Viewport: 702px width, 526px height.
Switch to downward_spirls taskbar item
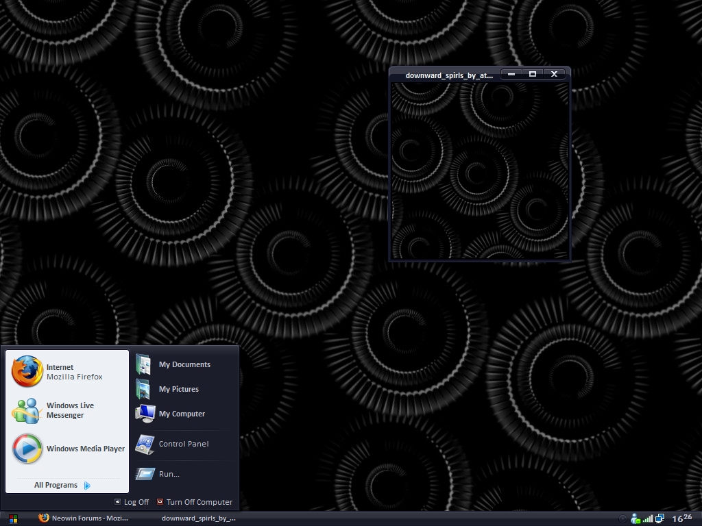[198, 518]
